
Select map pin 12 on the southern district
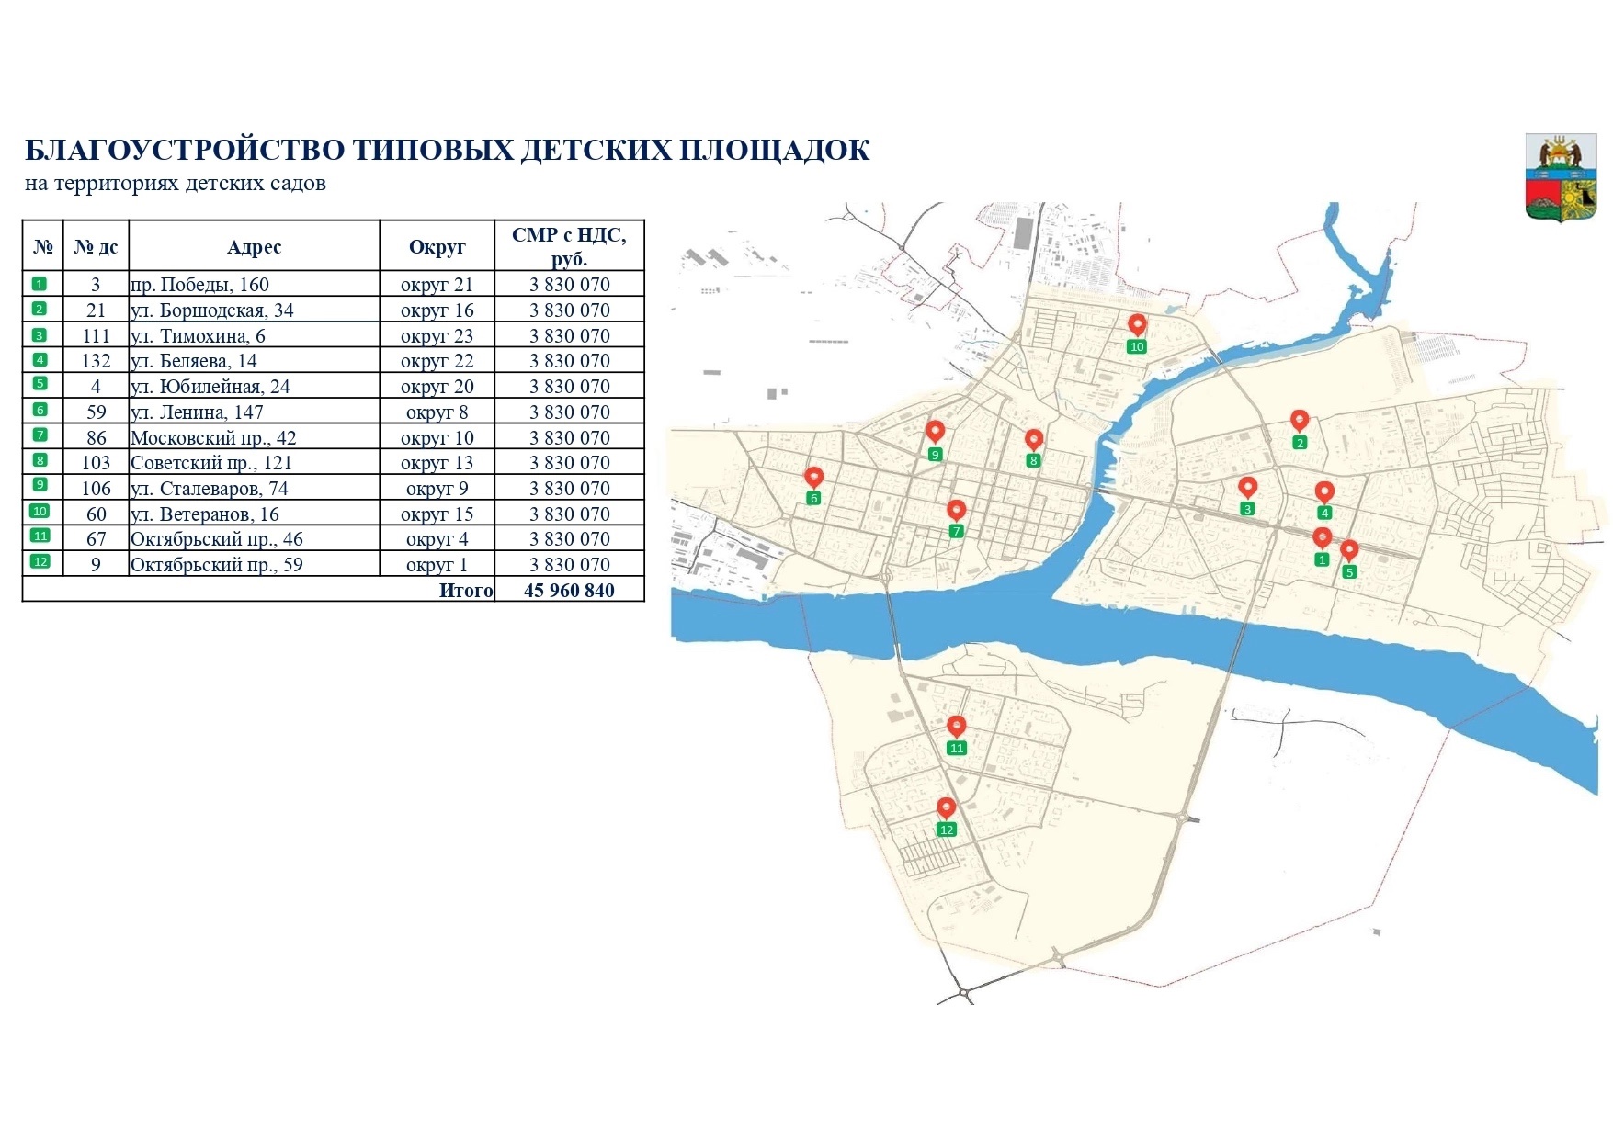pyautogui.click(x=946, y=808)
